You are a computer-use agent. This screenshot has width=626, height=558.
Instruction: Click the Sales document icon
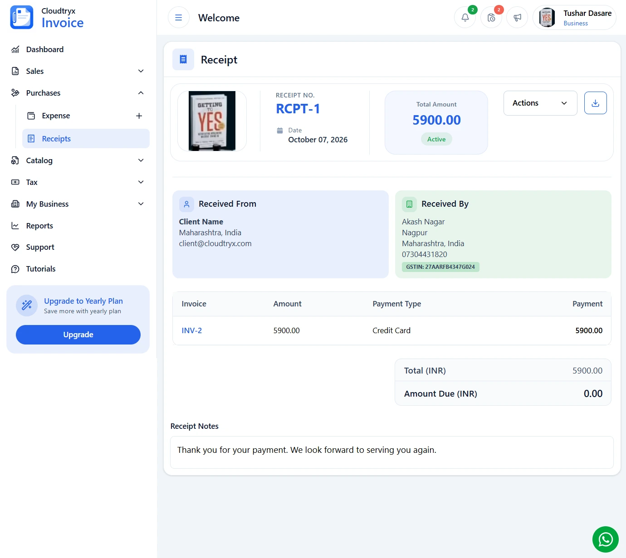[15, 71]
